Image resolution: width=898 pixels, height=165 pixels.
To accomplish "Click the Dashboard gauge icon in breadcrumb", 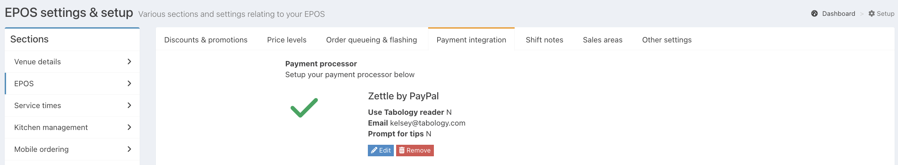I will 814,13.
